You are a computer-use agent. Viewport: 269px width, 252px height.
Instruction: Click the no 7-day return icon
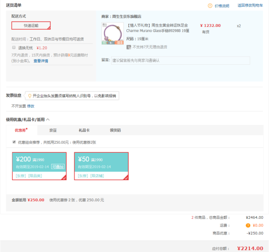point(129,47)
